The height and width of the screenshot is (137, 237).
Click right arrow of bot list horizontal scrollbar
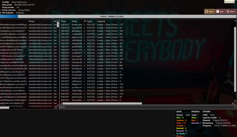tap(55, 108)
